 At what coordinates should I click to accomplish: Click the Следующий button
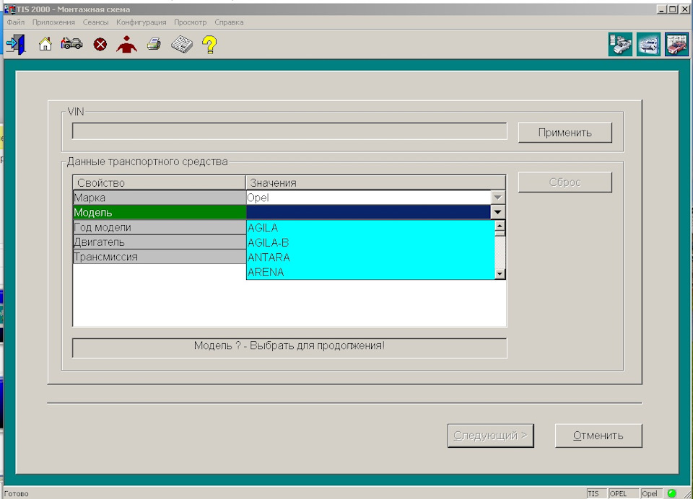(x=491, y=436)
